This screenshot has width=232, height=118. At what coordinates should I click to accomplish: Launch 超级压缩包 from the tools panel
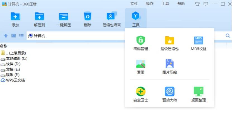(x=169, y=43)
